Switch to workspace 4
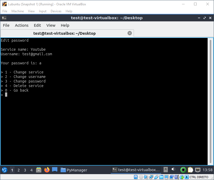Image resolution: width=214 pixels, height=180 pixels. (31, 170)
